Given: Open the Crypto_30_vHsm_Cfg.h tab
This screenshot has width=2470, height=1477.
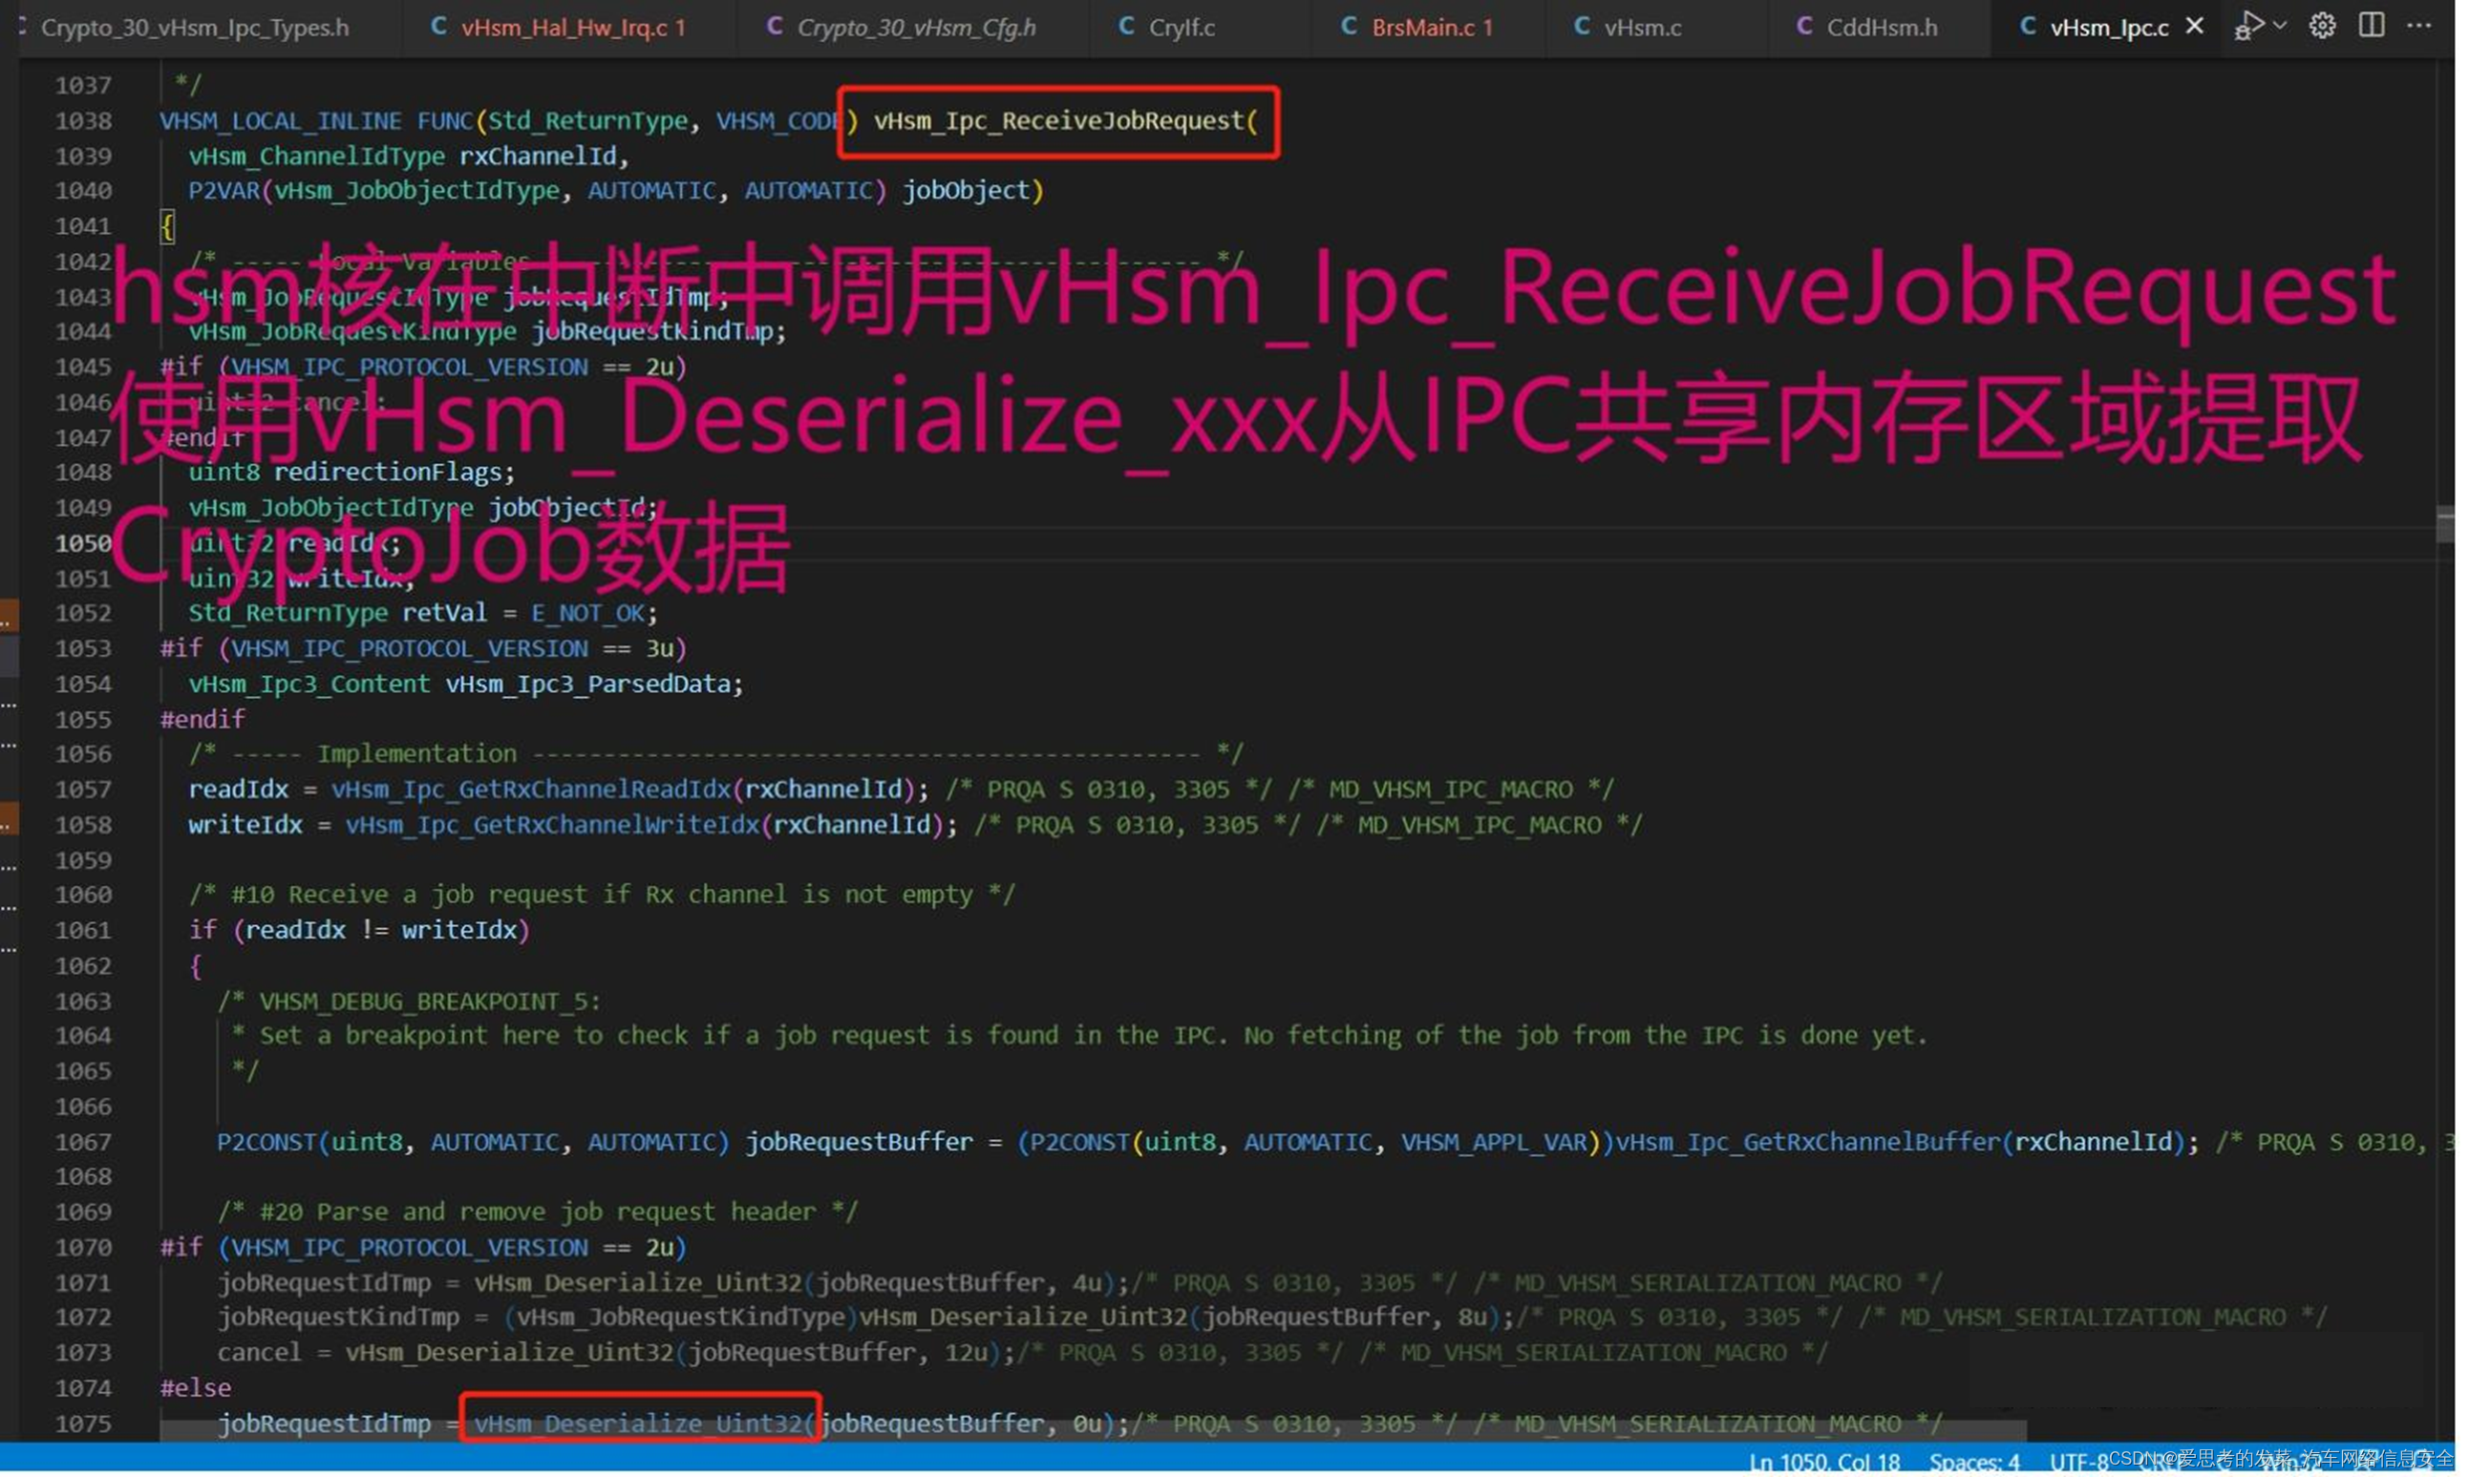Looking at the screenshot, I should click(x=919, y=28).
